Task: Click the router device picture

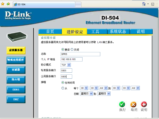Action: (x=17, y=37)
